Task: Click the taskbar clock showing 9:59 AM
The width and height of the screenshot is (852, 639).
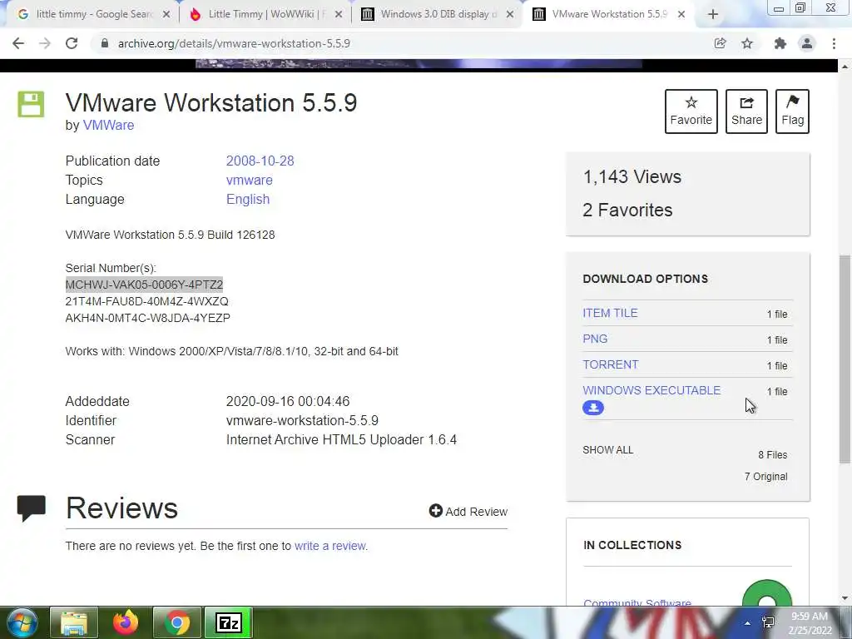Action: [810, 623]
